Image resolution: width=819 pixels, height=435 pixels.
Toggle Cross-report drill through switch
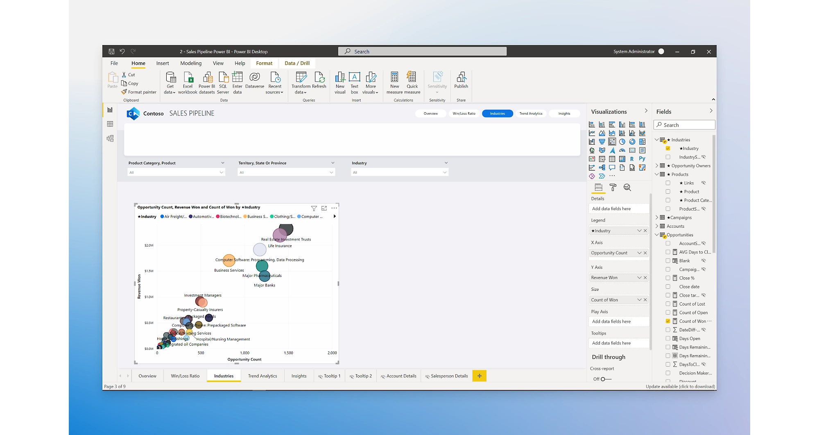point(606,379)
